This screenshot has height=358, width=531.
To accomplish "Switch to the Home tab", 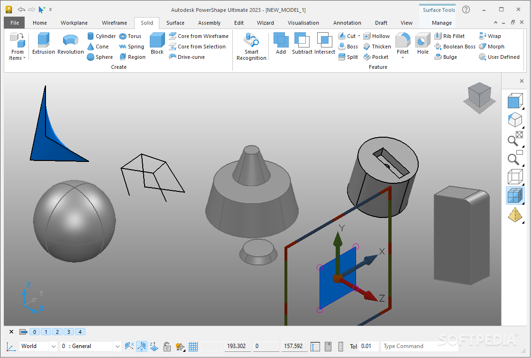I will (40, 23).
